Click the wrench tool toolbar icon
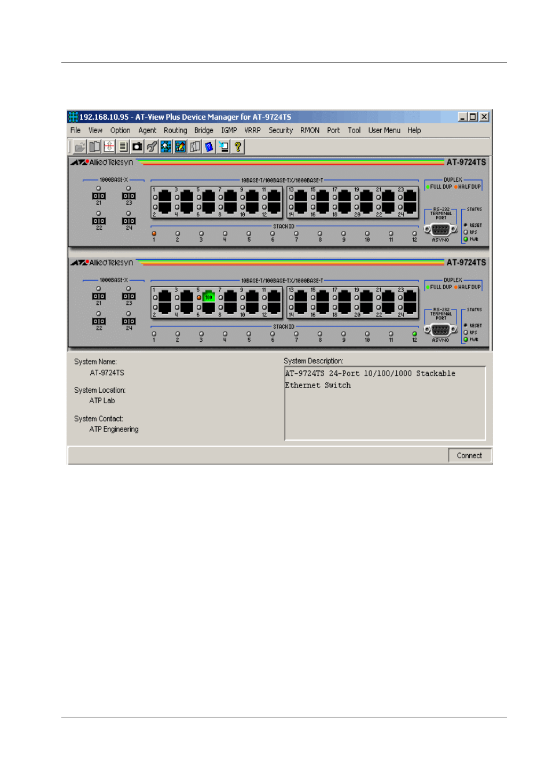The image size is (552, 781). [x=152, y=147]
